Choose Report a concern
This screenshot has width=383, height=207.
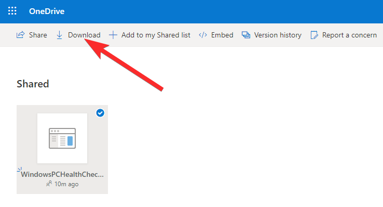[349, 35]
